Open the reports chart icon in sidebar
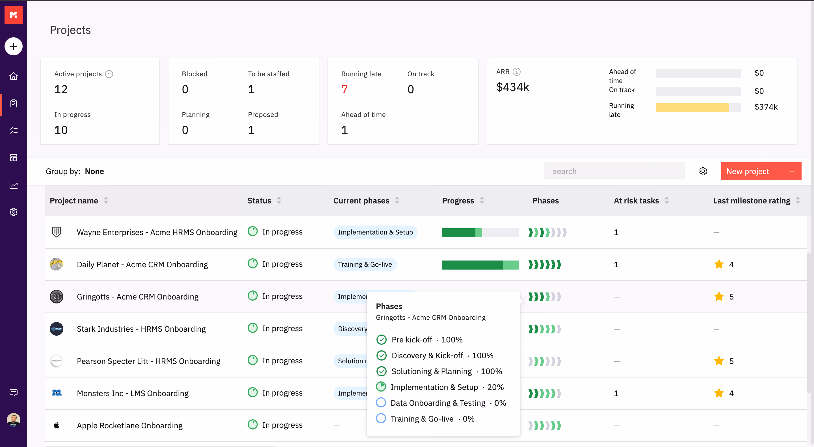Screen dimensions: 814x447 (14, 185)
